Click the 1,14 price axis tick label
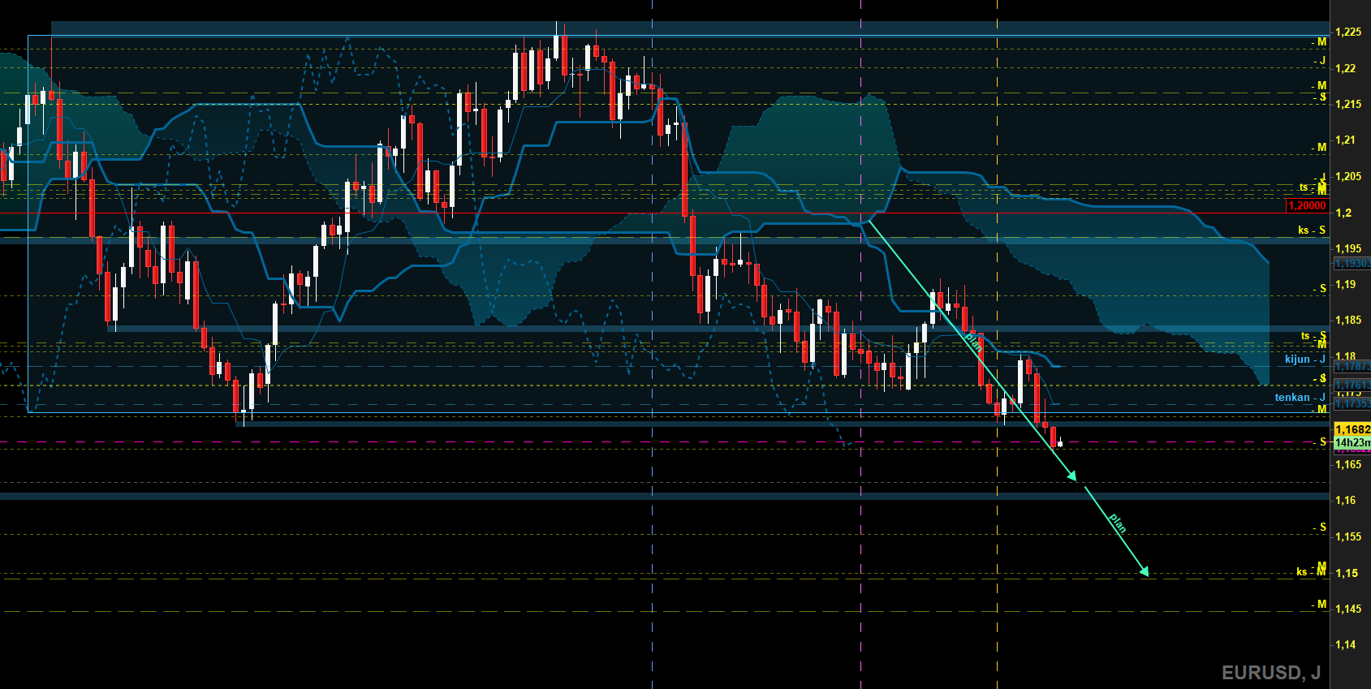Viewport: 1371px width, 689px height. coord(1346,645)
